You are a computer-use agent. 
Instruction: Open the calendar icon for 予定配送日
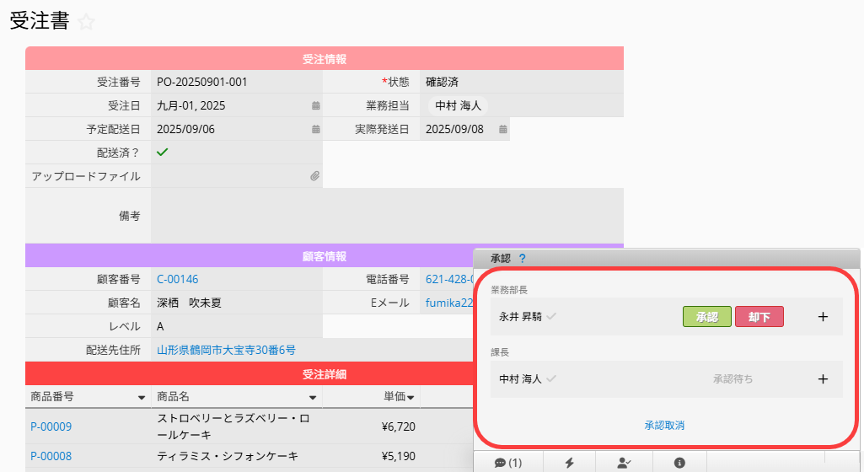click(315, 130)
